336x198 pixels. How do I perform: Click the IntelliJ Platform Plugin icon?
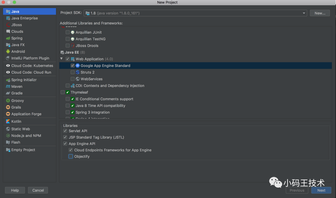8,58
